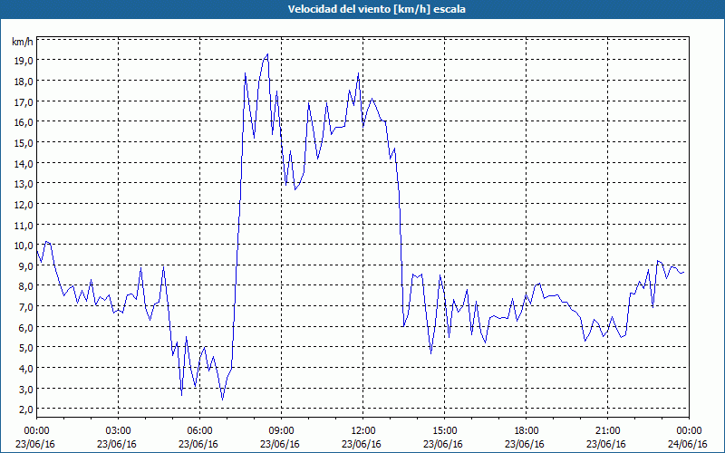Select the '13,0' y-axis label
Viewport: 725px width, 453px height.
pos(23,184)
